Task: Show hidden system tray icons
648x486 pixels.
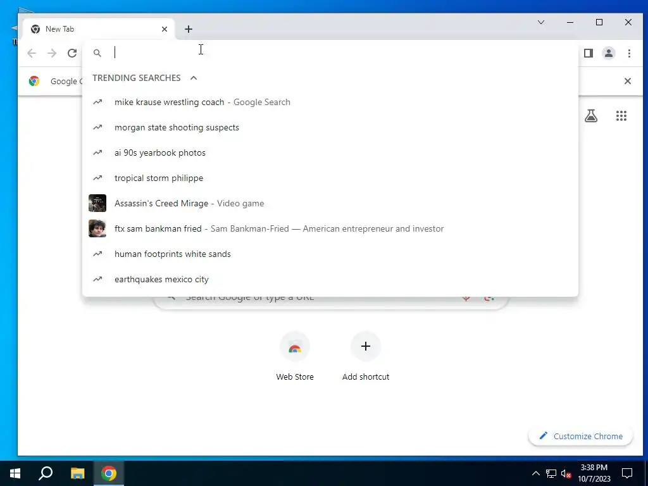Action: pos(535,473)
